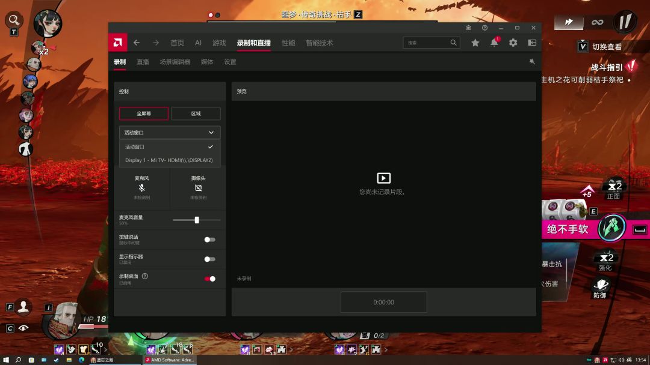Screen dimensions: 650x365
Task: Click the AMD logo home icon
Action: click(x=118, y=43)
